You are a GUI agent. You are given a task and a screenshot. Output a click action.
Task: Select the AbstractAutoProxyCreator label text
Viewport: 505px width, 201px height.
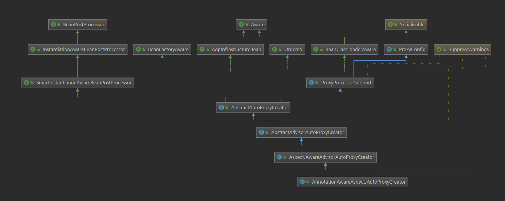click(x=260, y=108)
